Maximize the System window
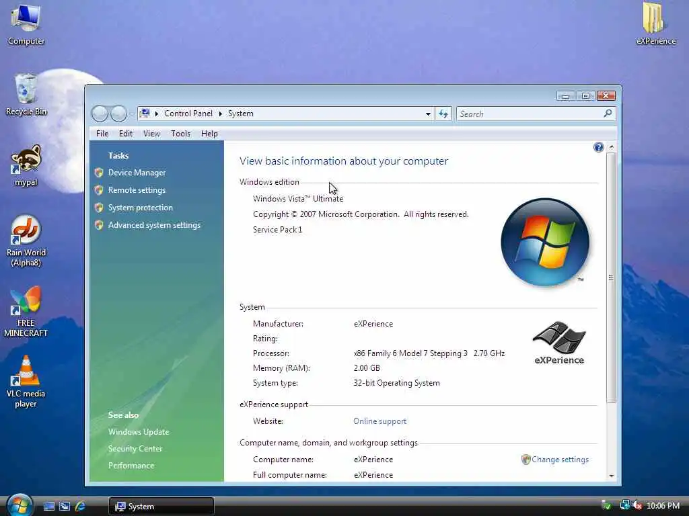This screenshot has width=689, height=516. (585, 95)
